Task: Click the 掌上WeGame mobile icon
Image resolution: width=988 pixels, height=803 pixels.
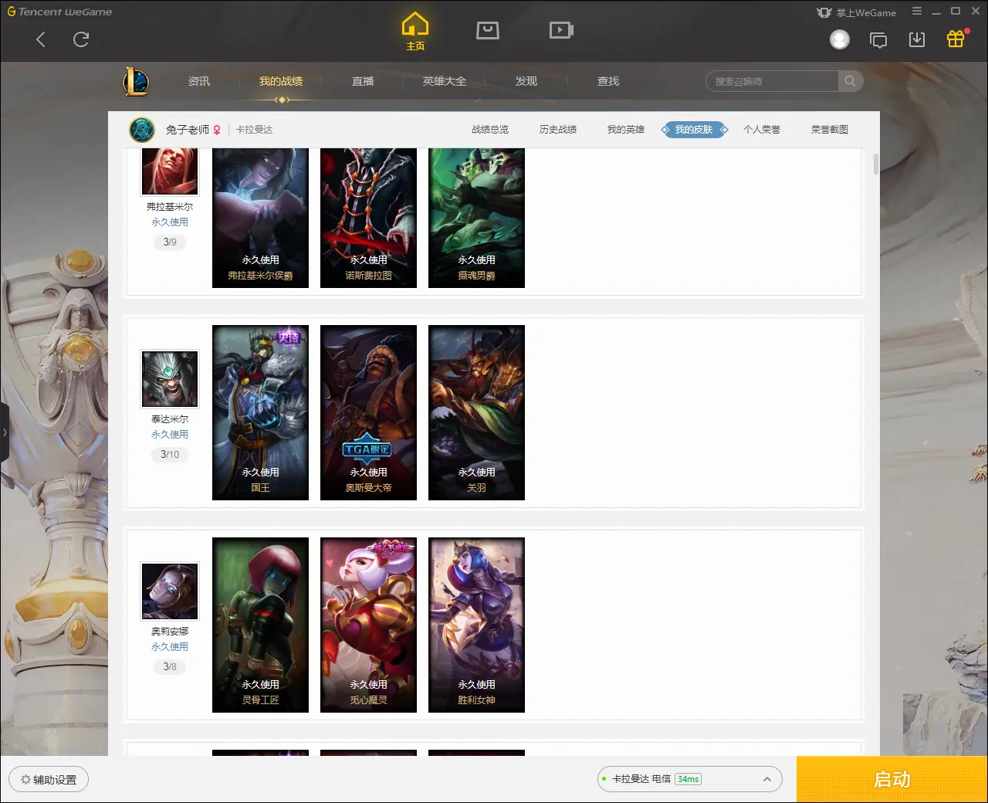Action: (x=824, y=12)
